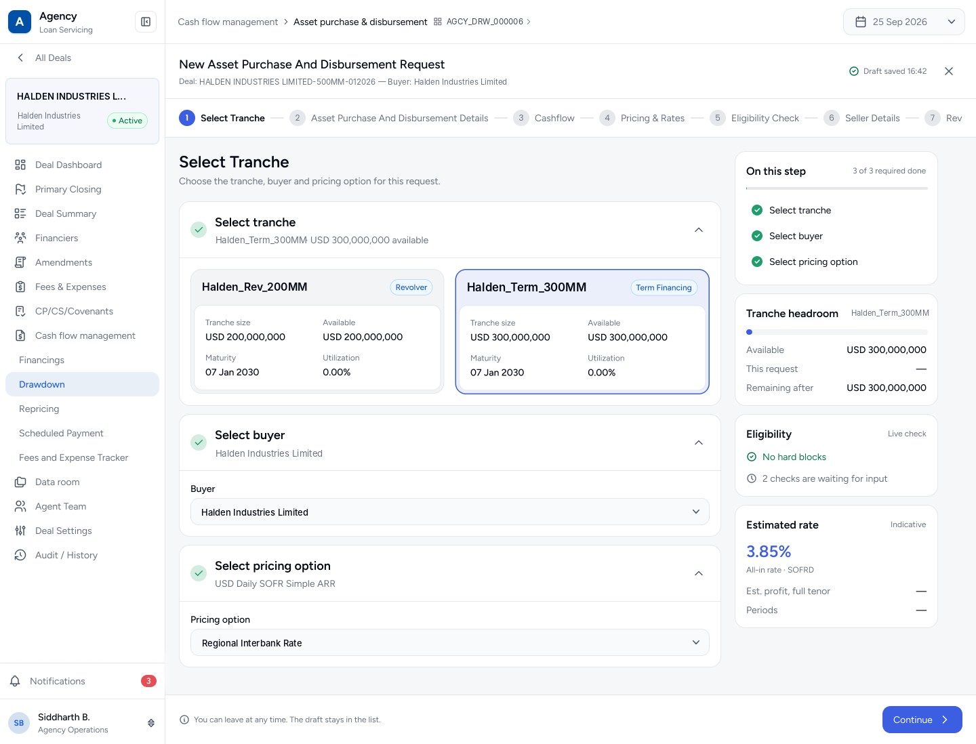Collapse the Select tranche section
976x744 pixels.
point(699,230)
